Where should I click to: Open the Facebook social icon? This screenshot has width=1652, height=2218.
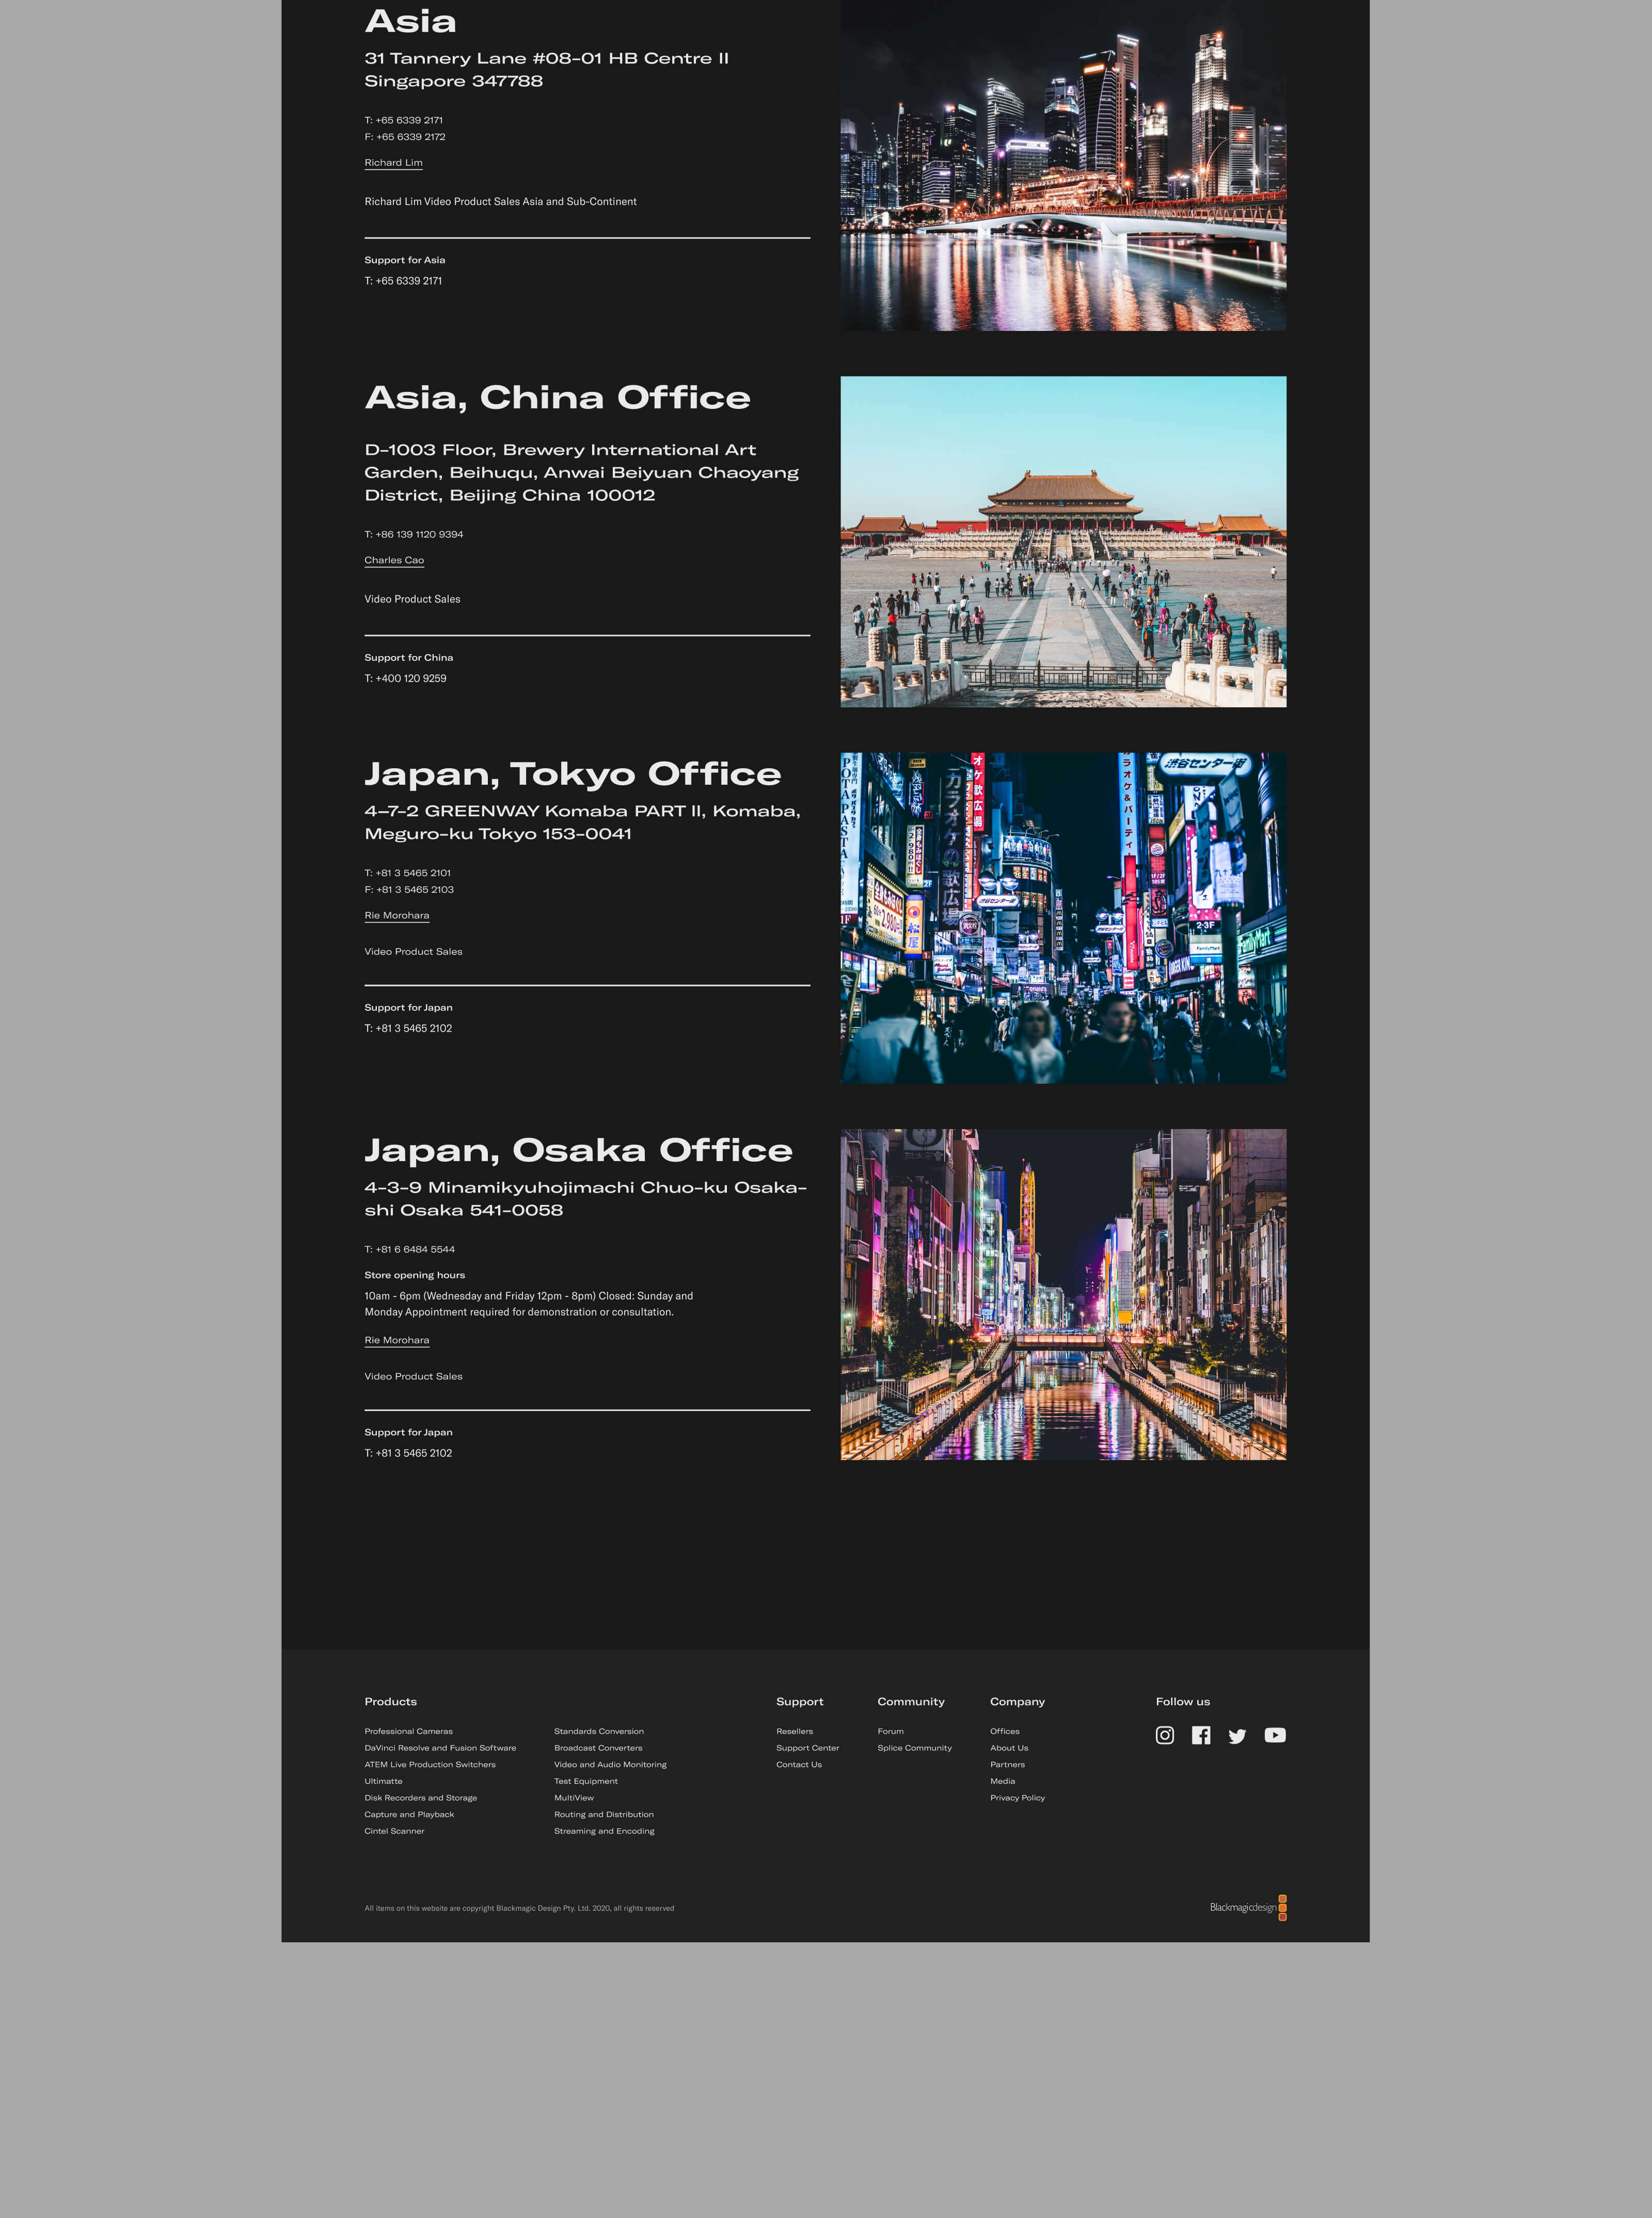click(1201, 1735)
